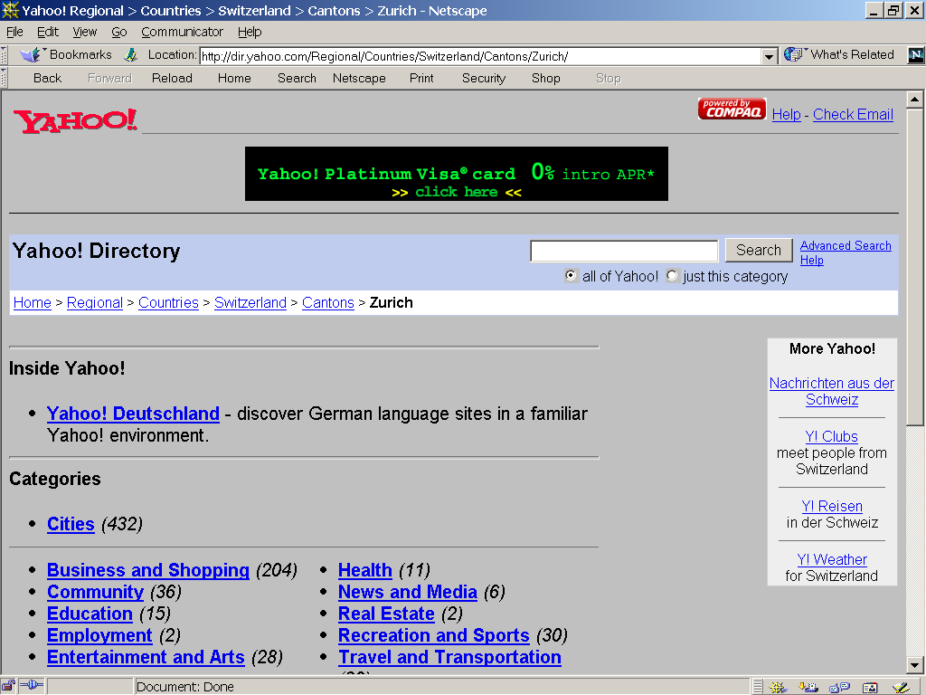Open the View menu
The image size is (926, 695).
84,32
